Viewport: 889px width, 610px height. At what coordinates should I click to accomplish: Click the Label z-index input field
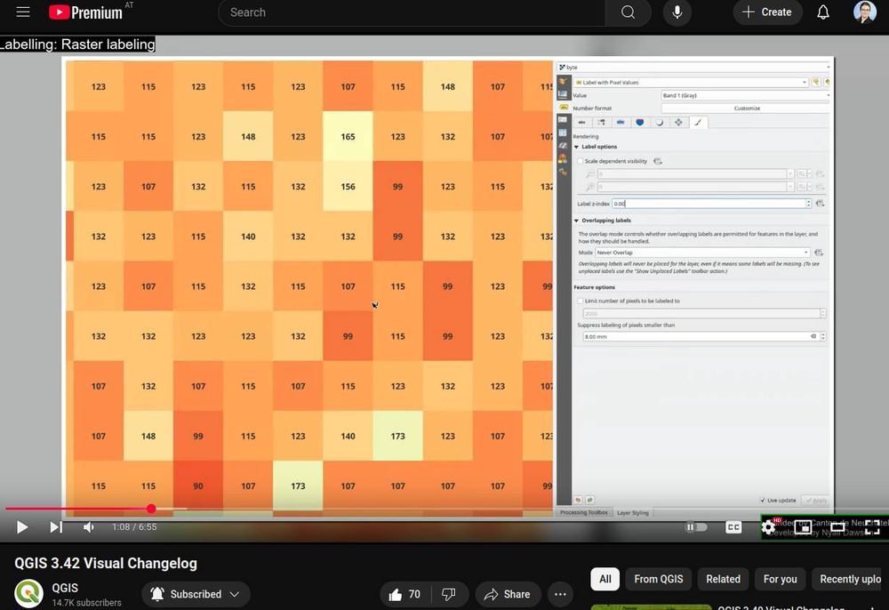709,204
